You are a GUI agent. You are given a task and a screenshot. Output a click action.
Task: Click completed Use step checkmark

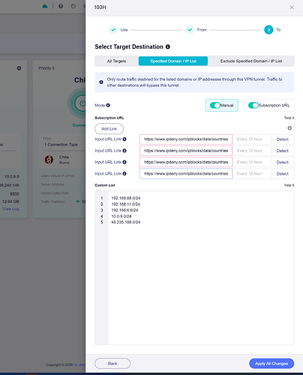tap(113, 30)
